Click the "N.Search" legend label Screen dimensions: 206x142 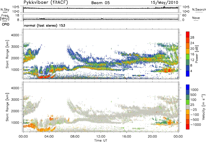pyautogui.click(x=199, y=9)
